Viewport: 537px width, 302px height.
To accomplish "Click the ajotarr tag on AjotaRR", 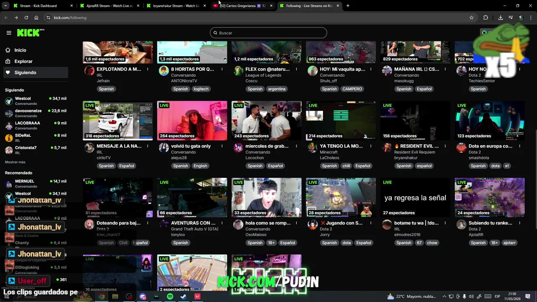I will [509, 242].
